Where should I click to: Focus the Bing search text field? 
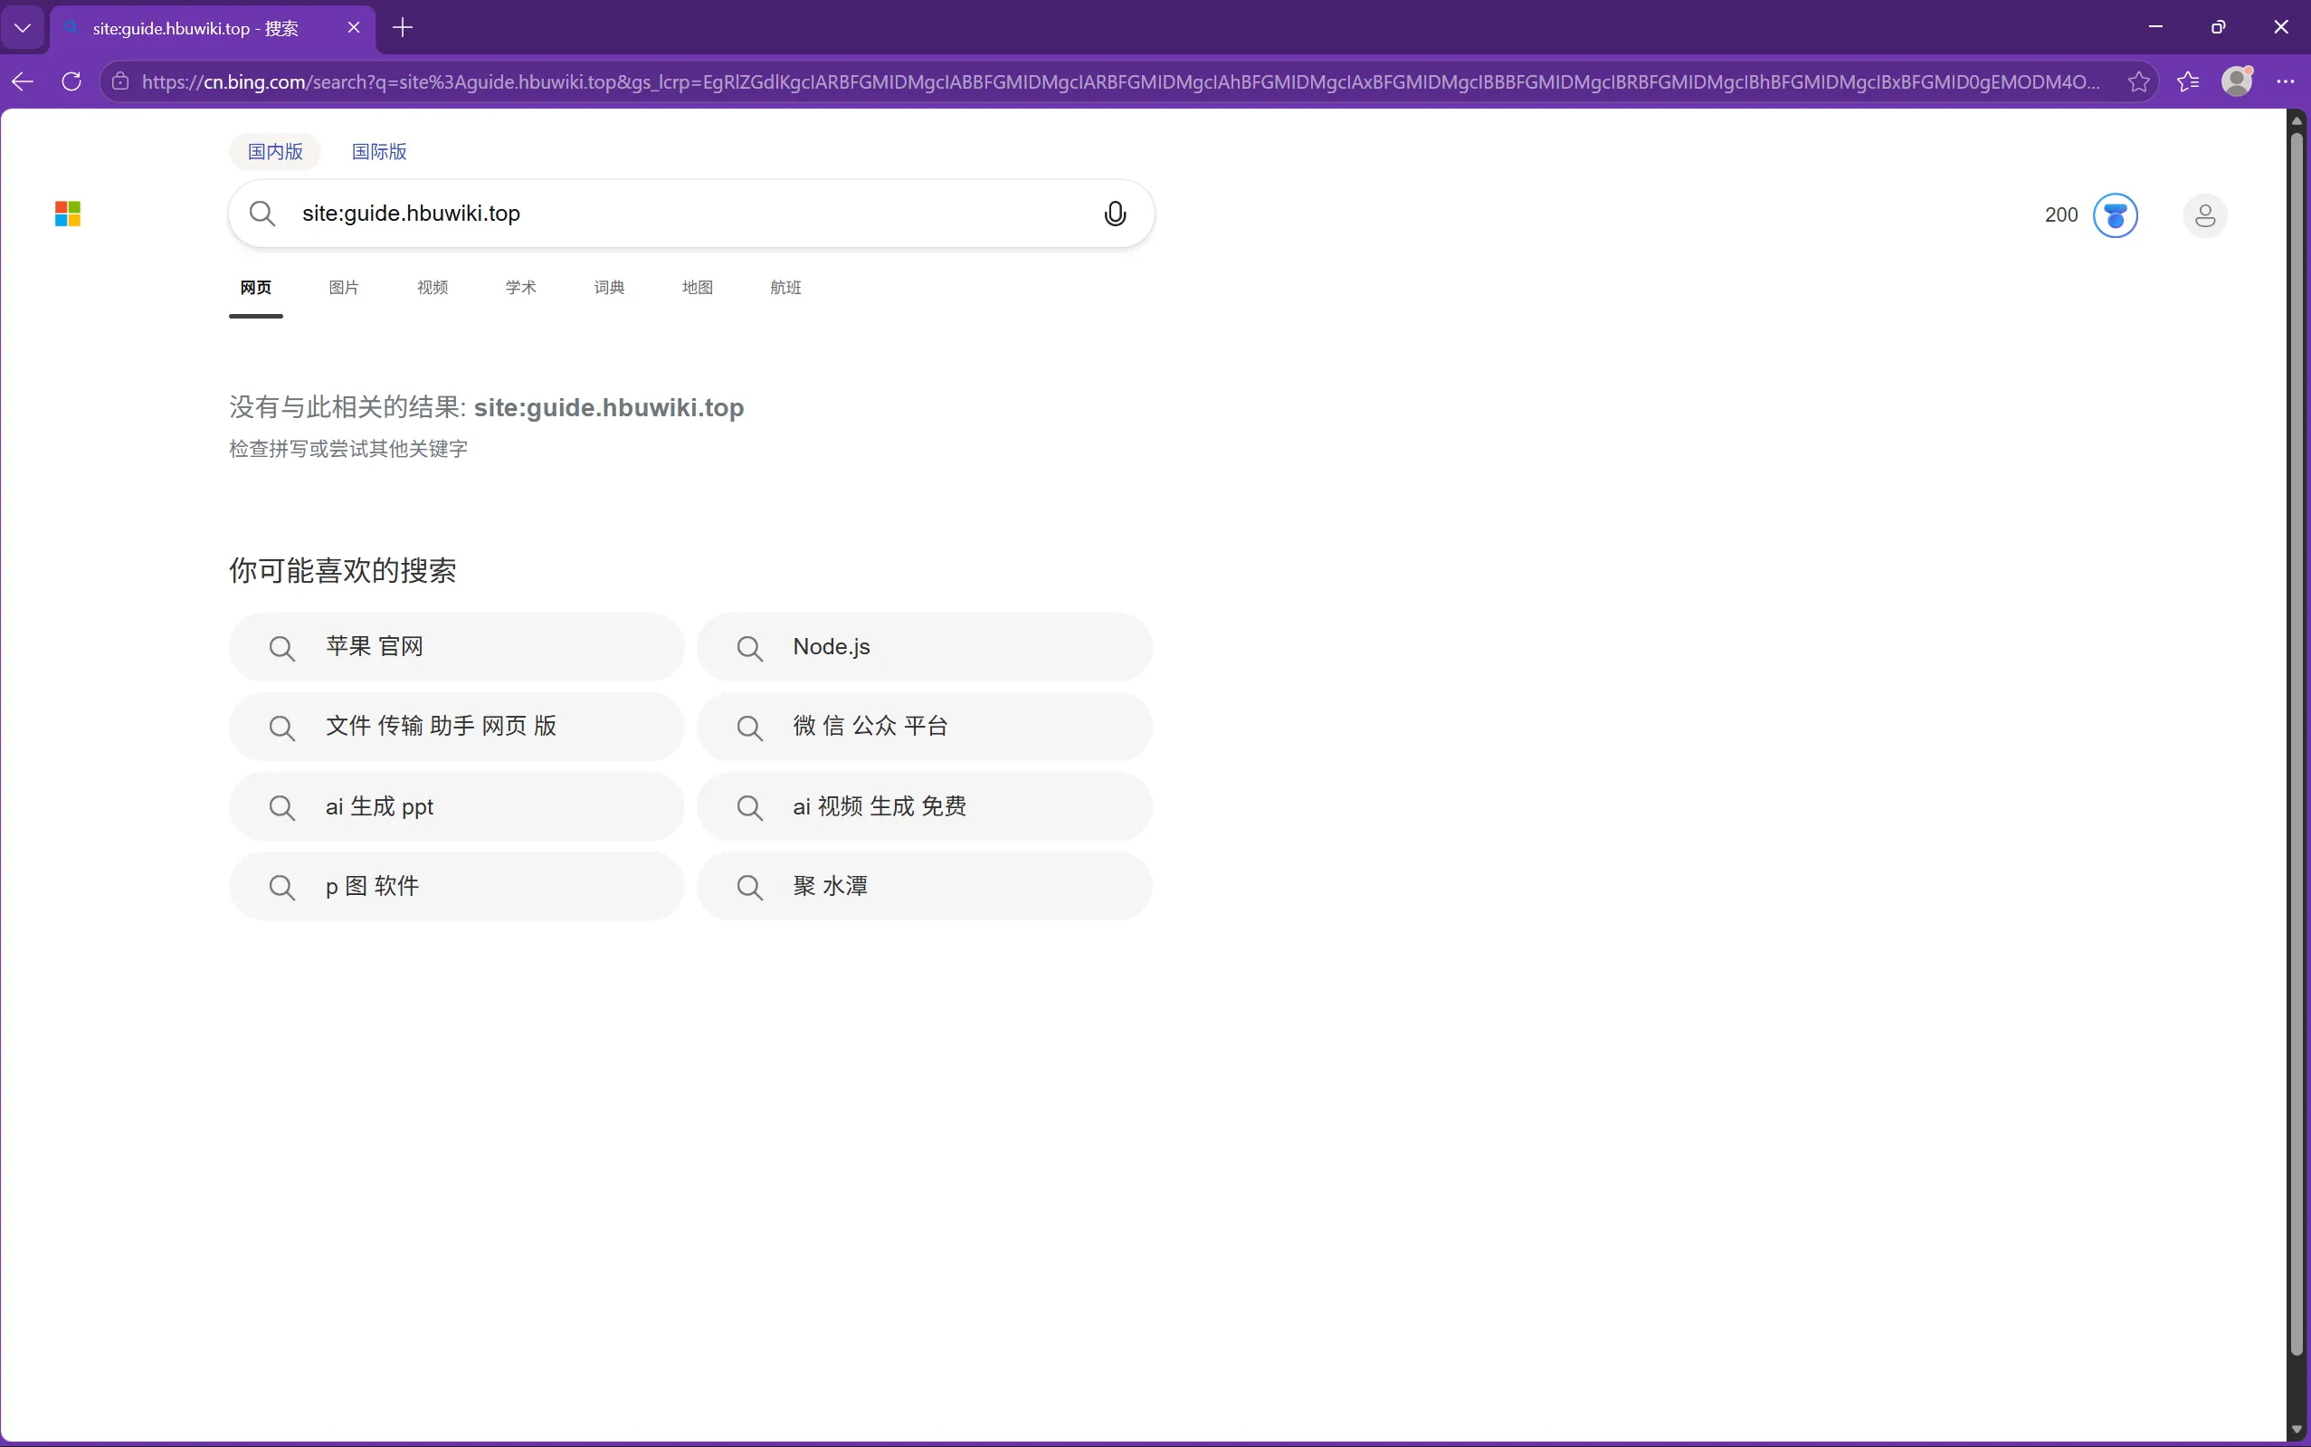(x=694, y=214)
